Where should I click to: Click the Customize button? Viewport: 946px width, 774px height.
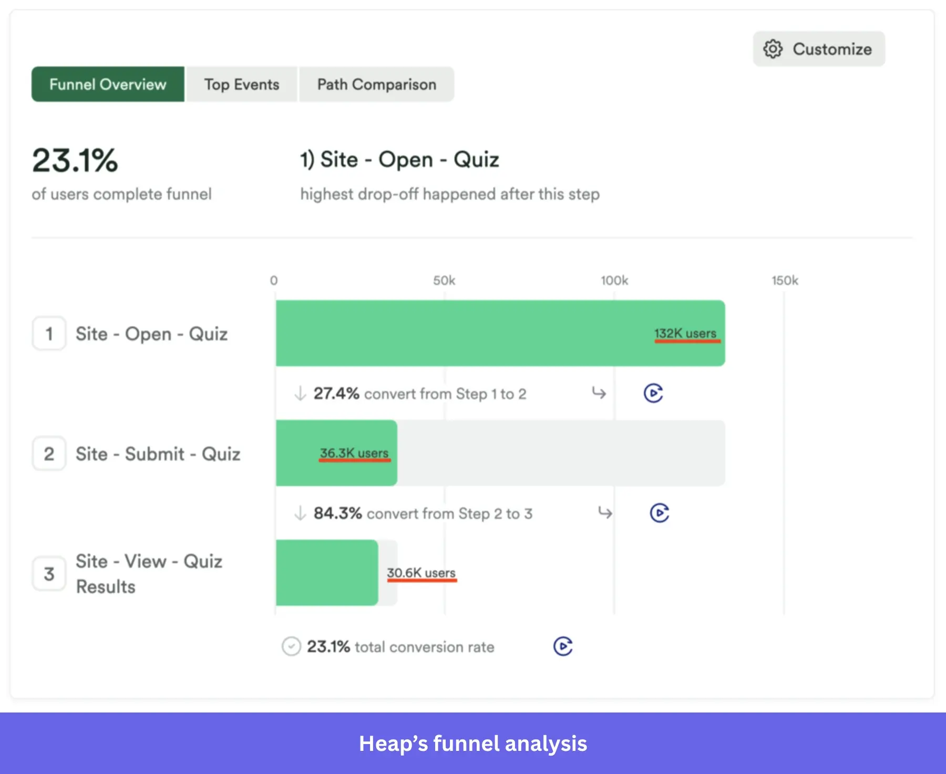819,49
